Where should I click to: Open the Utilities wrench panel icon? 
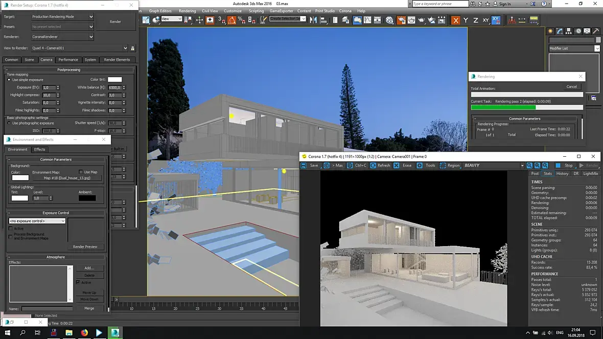595,31
